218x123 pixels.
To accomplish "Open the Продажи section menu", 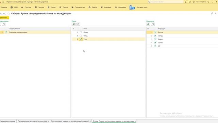I will pyautogui.click(x=28, y=8).
